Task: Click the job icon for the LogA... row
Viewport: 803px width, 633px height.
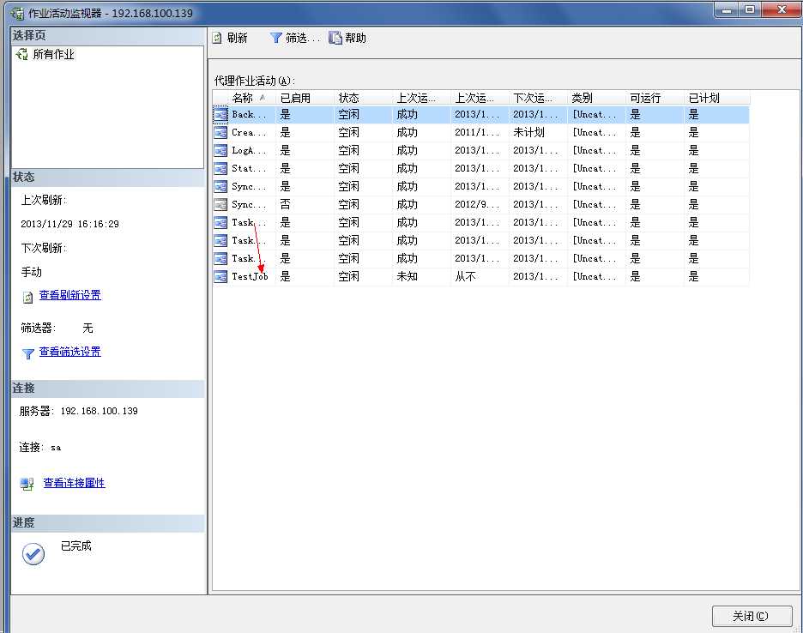Action: (x=220, y=151)
